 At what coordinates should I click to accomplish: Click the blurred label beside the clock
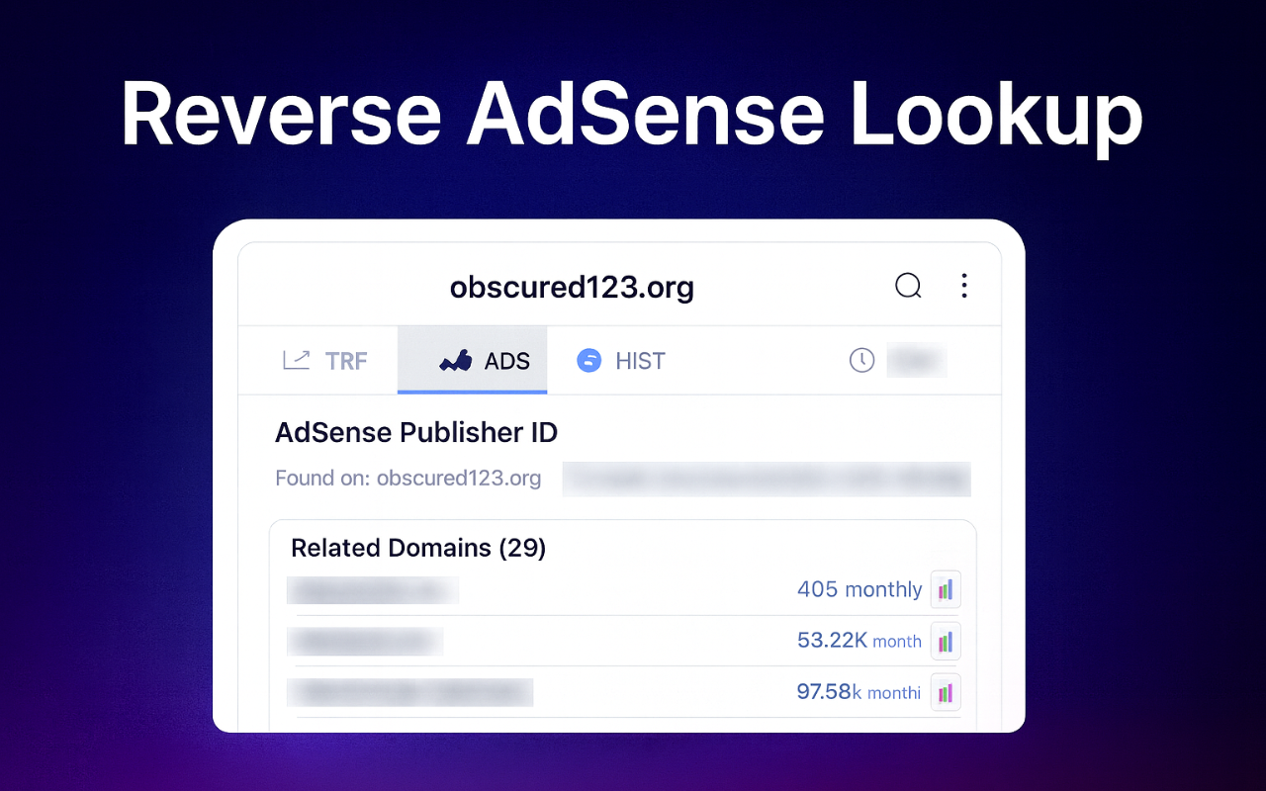(916, 361)
